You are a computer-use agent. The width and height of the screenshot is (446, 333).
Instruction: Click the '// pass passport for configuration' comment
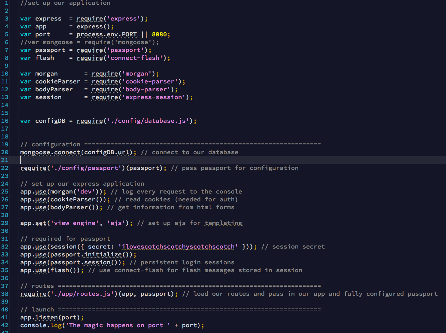235,168
